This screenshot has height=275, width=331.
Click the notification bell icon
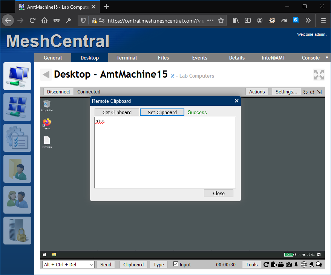(x=311, y=264)
